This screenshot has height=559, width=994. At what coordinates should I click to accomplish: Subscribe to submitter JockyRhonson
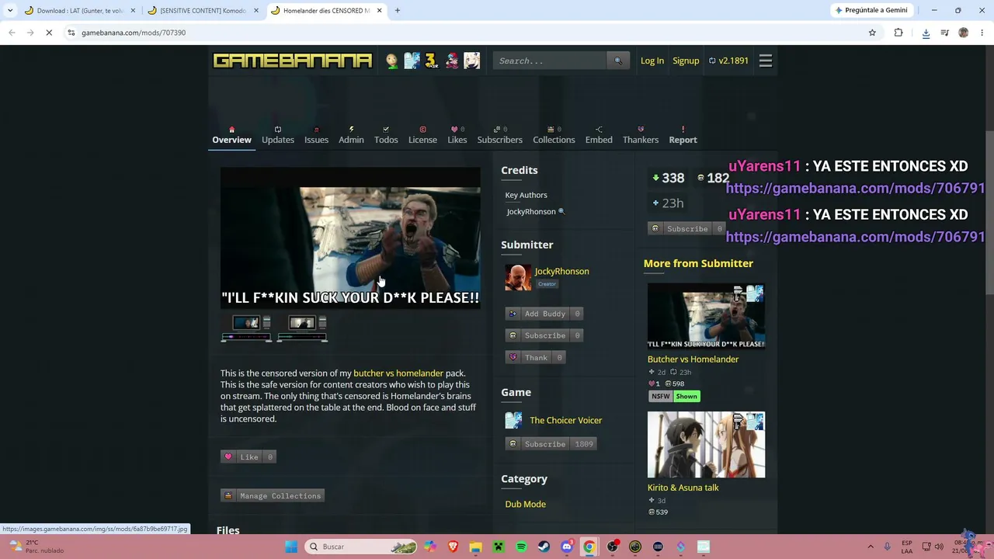click(544, 335)
